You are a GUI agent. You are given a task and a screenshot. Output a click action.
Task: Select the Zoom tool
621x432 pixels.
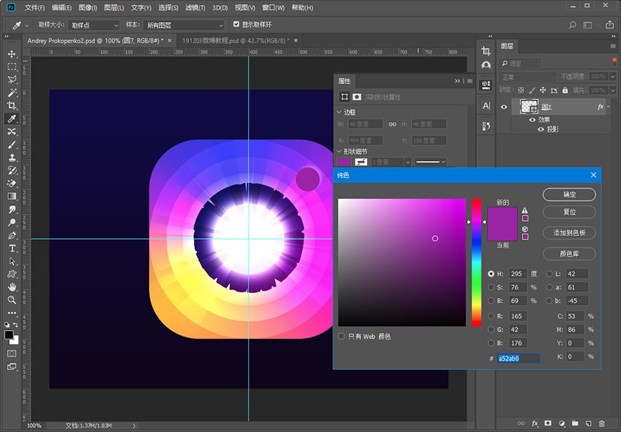(x=12, y=300)
